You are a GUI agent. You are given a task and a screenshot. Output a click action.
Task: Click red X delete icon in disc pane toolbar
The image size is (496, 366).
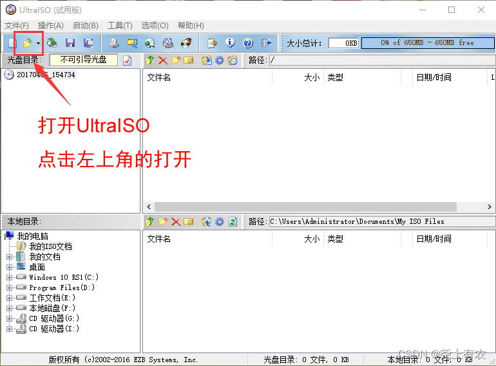pyautogui.click(x=163, y=60)
